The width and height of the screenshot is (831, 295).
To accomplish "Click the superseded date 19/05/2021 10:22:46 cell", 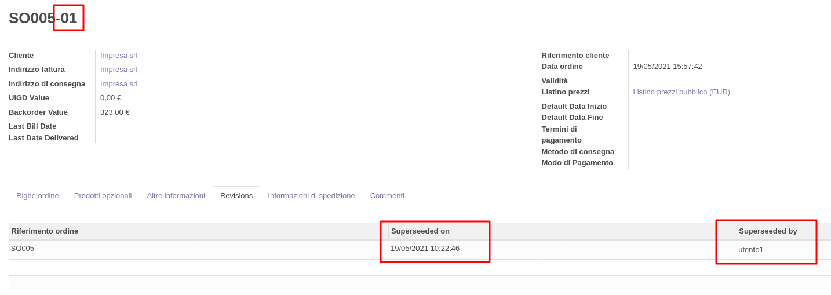I will coord(425,249).
